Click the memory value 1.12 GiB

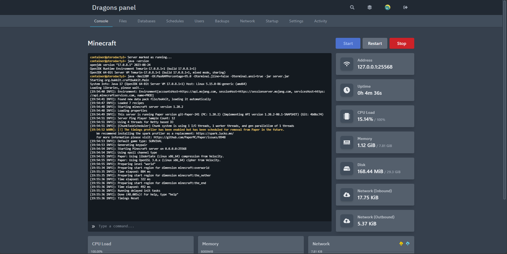[366, 145]
